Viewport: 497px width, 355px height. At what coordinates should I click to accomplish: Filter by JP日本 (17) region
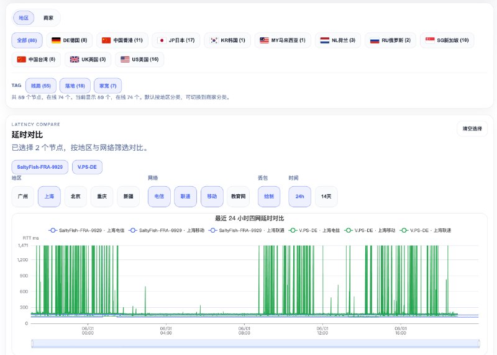tap(176, 40)
